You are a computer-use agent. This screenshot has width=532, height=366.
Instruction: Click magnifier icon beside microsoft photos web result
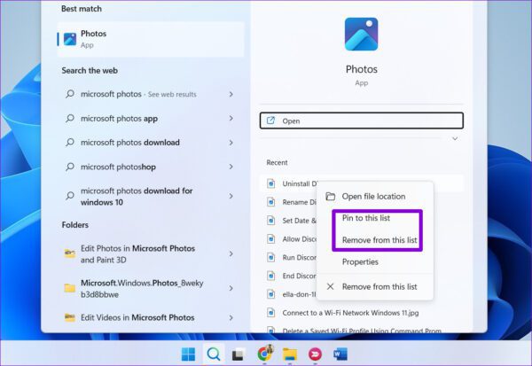pyautogui.click(x=70, y=94)
